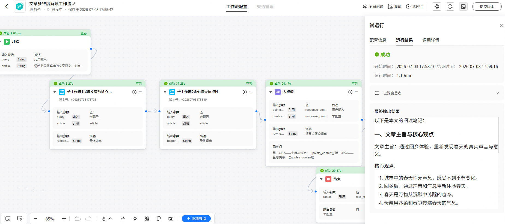Viewport: 505px width, 224px height.
Task: Click the 版本号: v20260703173738 text
Action: tap(78, 100)
